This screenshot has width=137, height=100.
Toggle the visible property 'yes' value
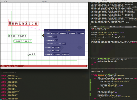pyautogui.click(x=55, y=37)
